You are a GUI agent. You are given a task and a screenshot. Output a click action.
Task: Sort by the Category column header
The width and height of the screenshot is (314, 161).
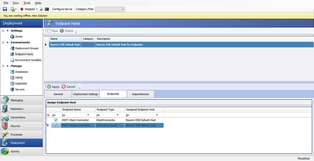tap(88, 39)
